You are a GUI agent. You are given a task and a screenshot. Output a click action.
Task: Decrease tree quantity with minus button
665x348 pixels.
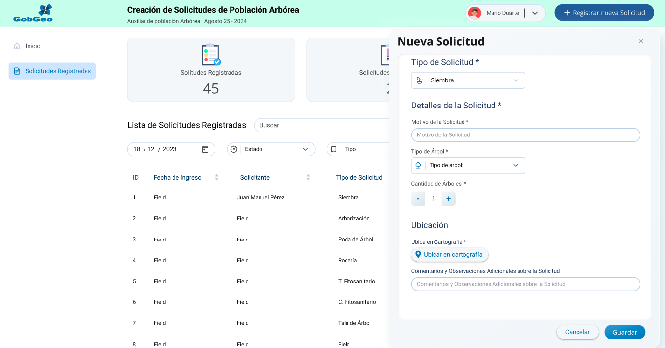pos(418,199)
